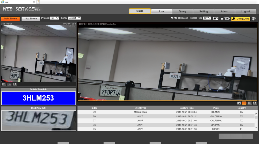Select the four-split grid layout icon
Screen dimensions: 259x144
point(250,103)
